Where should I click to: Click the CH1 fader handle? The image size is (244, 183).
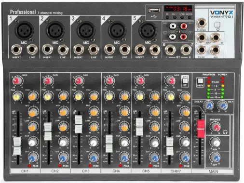point(17,146)
